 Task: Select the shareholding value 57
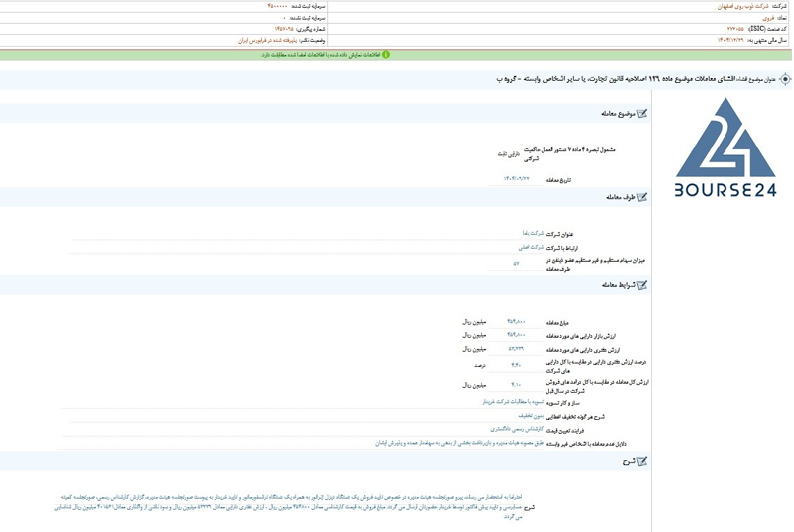point(516,263)
